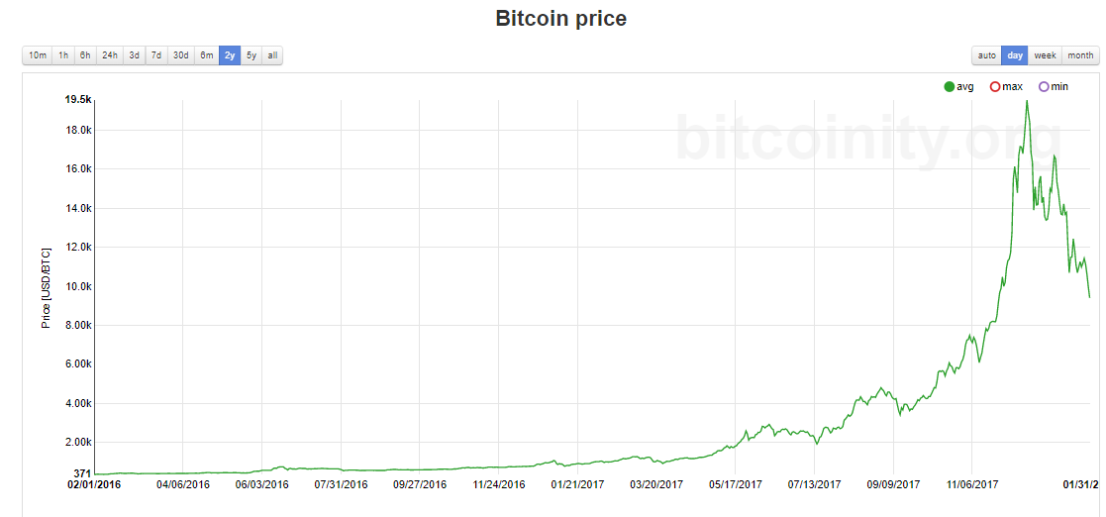
Task: Change resolution to month
Action: [x=1081, y=55]
